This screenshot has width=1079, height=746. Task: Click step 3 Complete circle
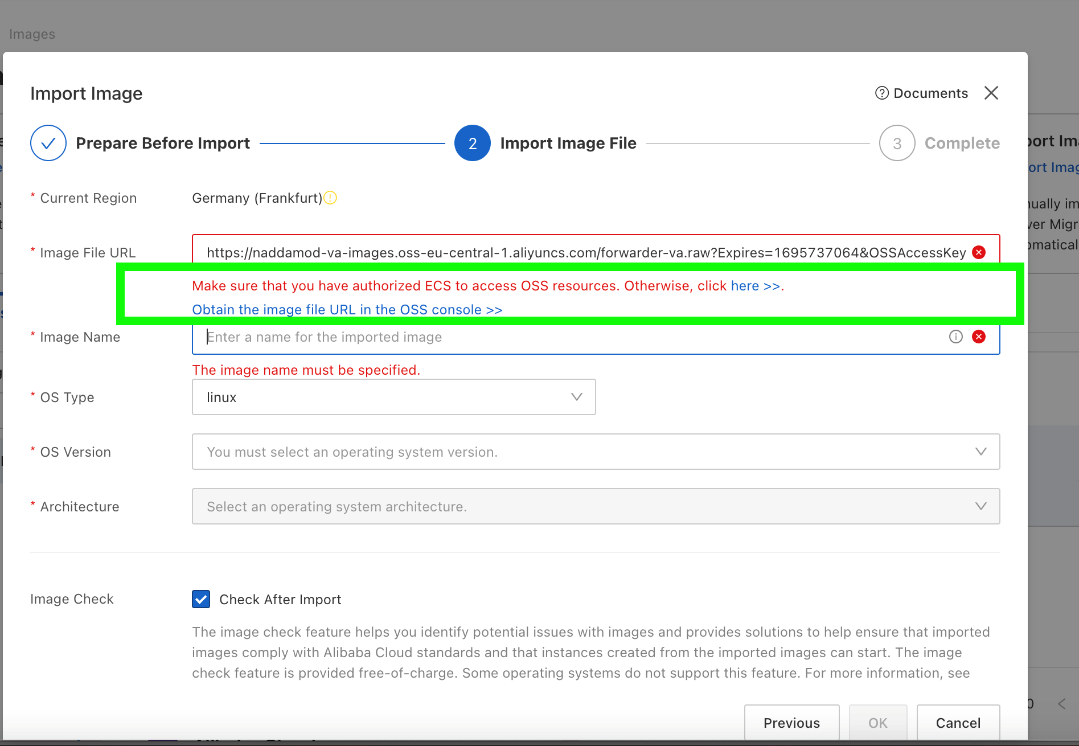(x=897, y=143)
